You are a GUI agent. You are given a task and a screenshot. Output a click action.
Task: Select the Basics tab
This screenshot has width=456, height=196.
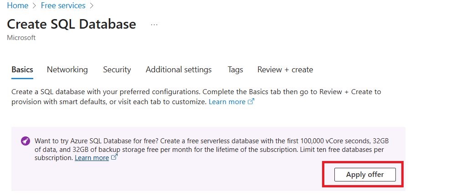point(22,70)
